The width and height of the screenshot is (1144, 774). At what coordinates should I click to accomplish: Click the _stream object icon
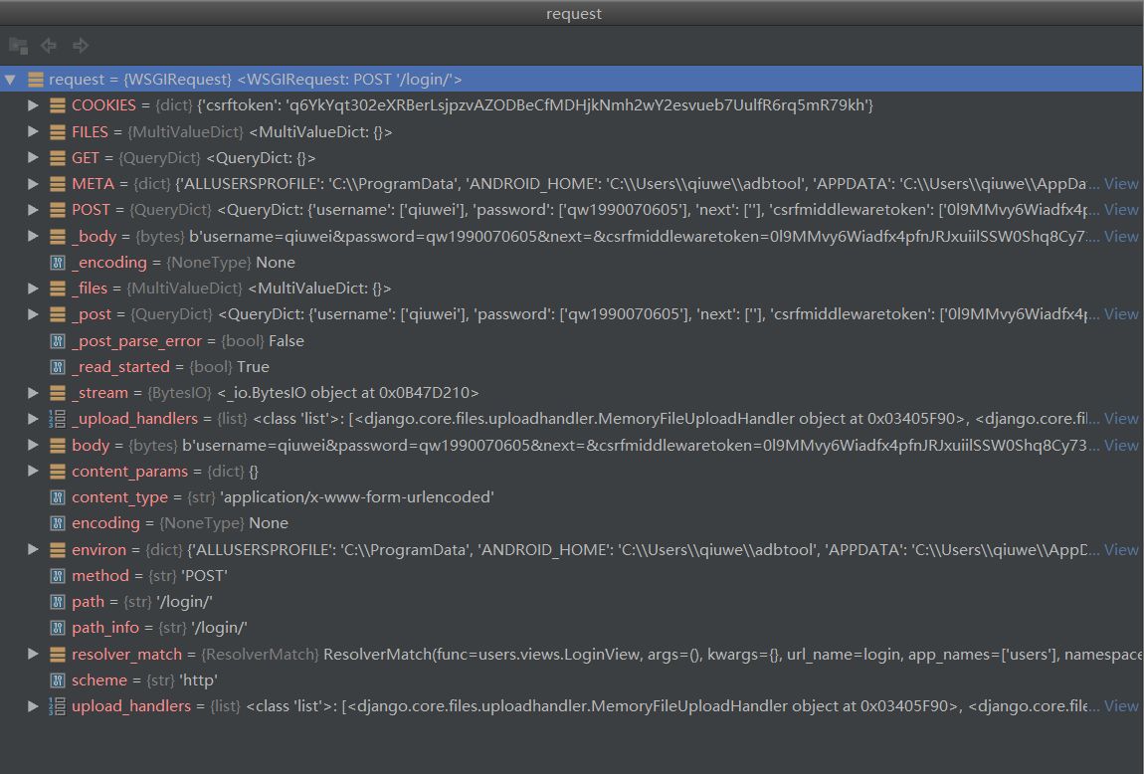[x=58, y=393]
